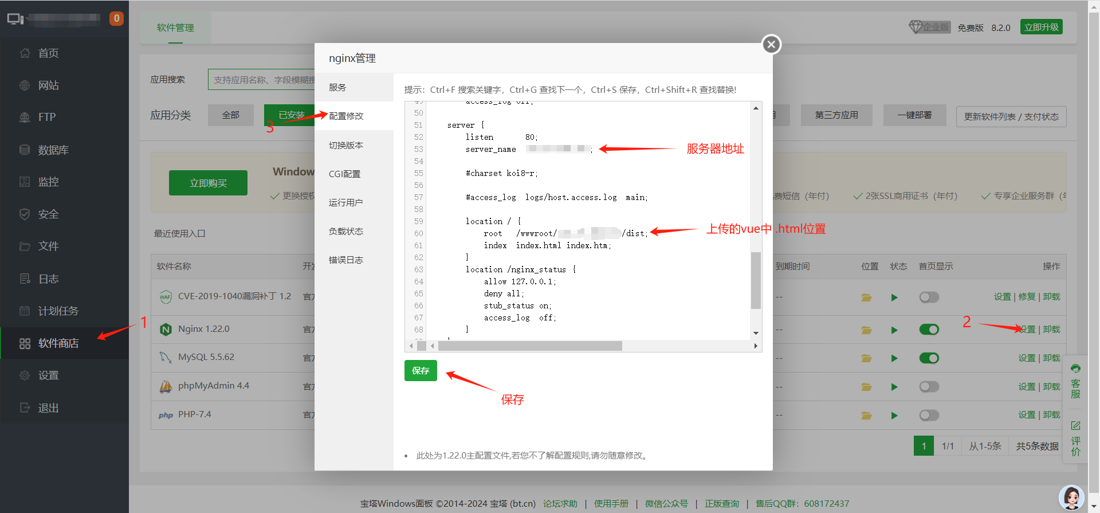Click the 日志 log icon

tap(25, 279)
